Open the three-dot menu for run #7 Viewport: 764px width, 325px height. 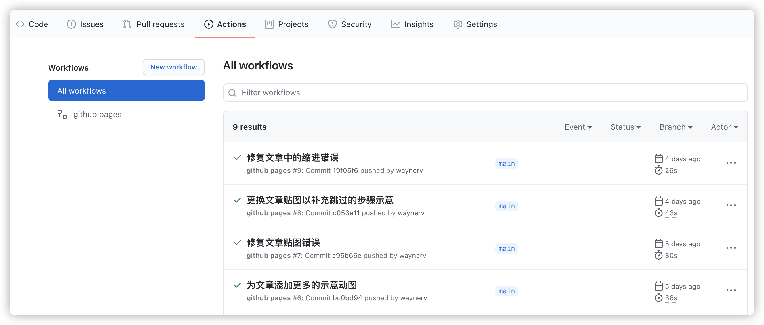point(731,248)
